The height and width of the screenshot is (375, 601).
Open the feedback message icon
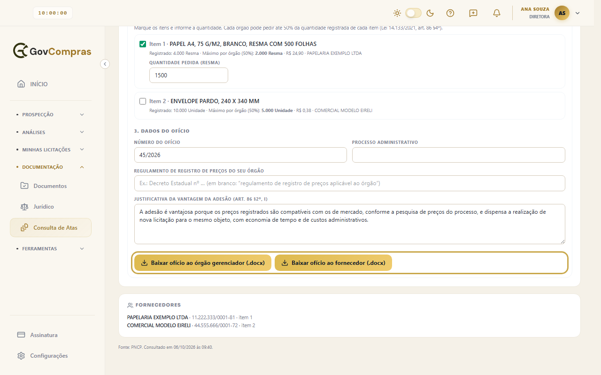coord(473,13)
